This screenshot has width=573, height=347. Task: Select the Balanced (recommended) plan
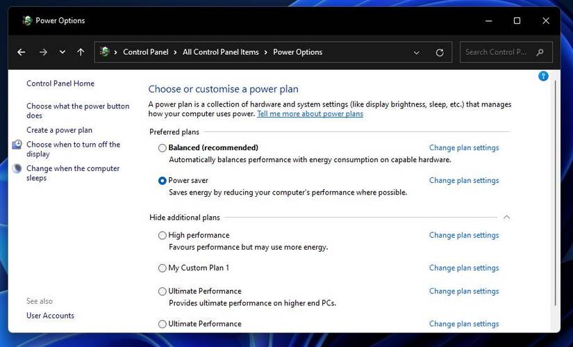point(163,148)
